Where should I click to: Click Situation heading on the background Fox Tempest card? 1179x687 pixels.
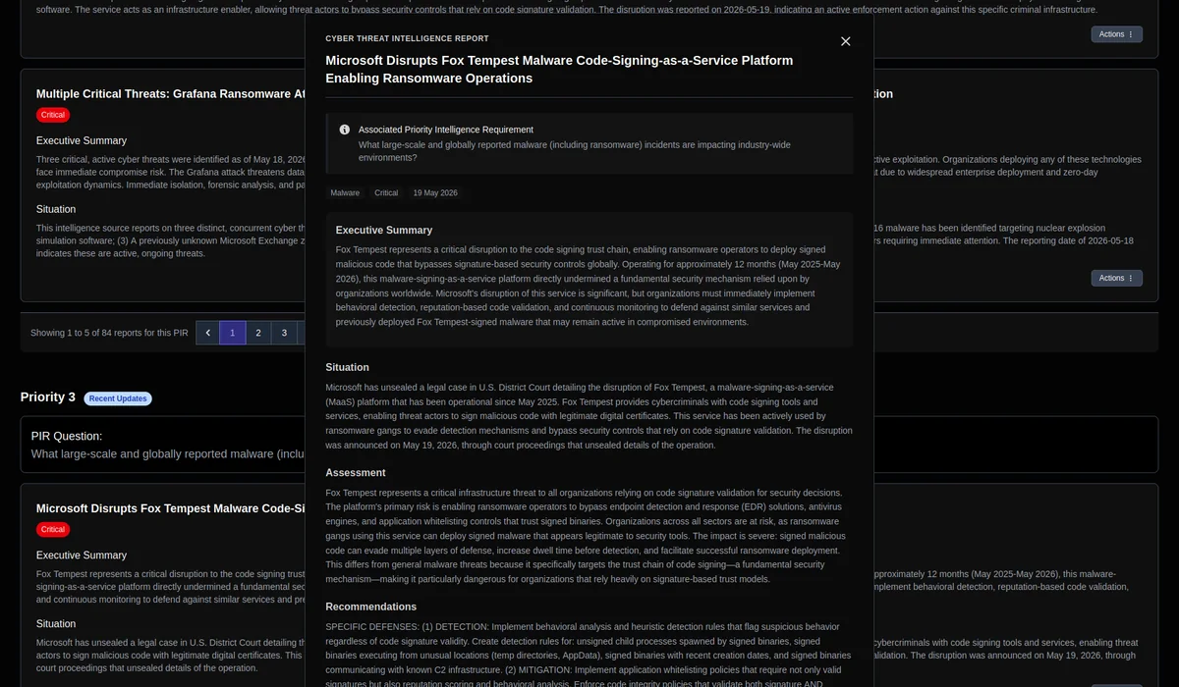[56, 623]
